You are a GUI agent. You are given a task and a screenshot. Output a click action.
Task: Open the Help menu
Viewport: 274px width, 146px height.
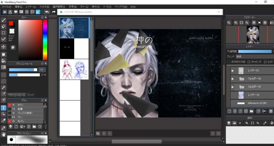pyautogui.click(x=133, y=6)
